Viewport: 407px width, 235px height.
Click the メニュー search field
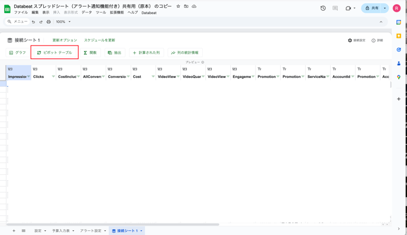point(17,22)
